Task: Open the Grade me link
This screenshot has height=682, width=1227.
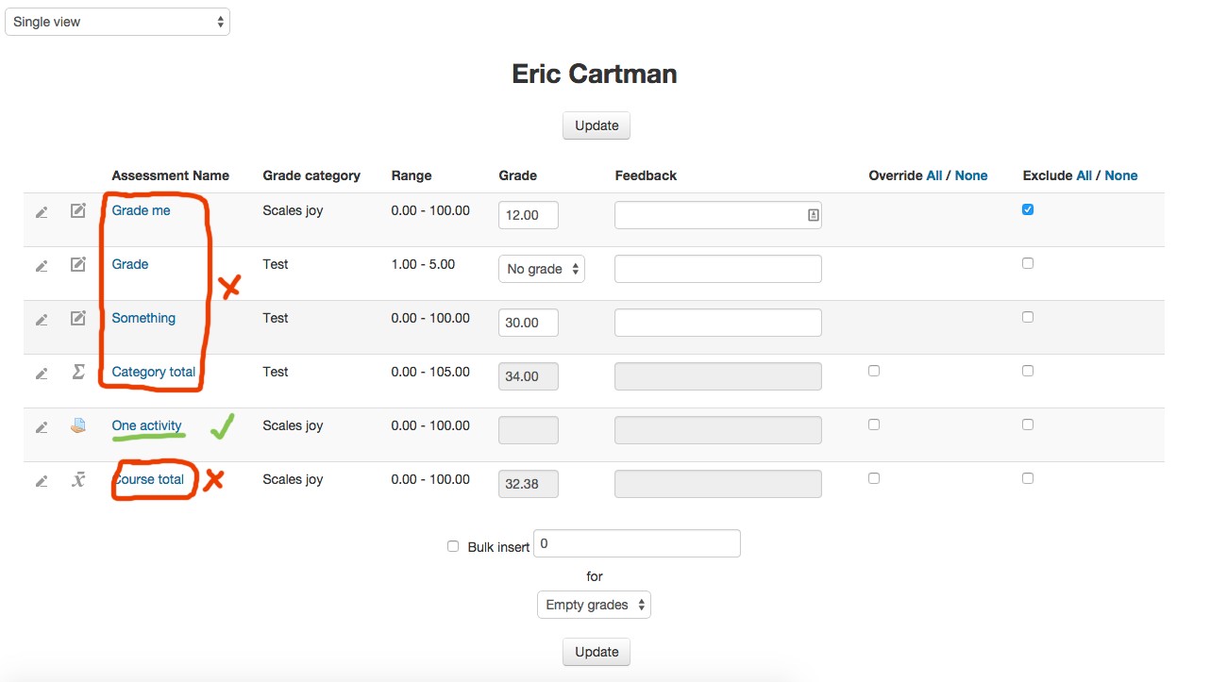Action: 142,210
